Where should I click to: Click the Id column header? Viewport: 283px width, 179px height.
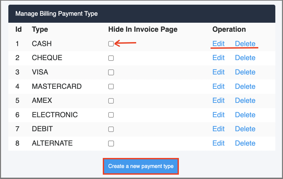pos(18,29)
